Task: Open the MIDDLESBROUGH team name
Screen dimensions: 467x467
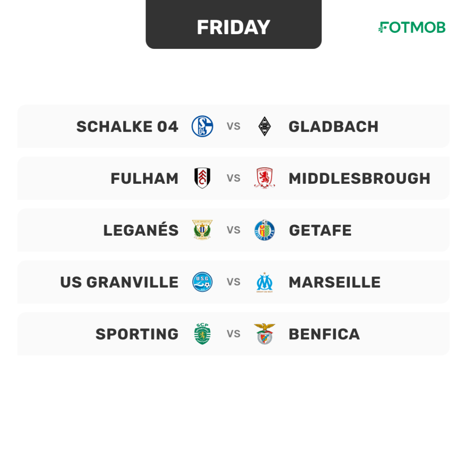Action: [359, 178]
